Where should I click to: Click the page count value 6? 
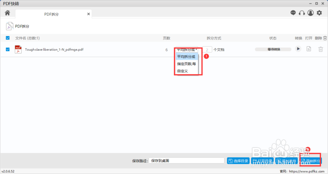tap(167, 50)
